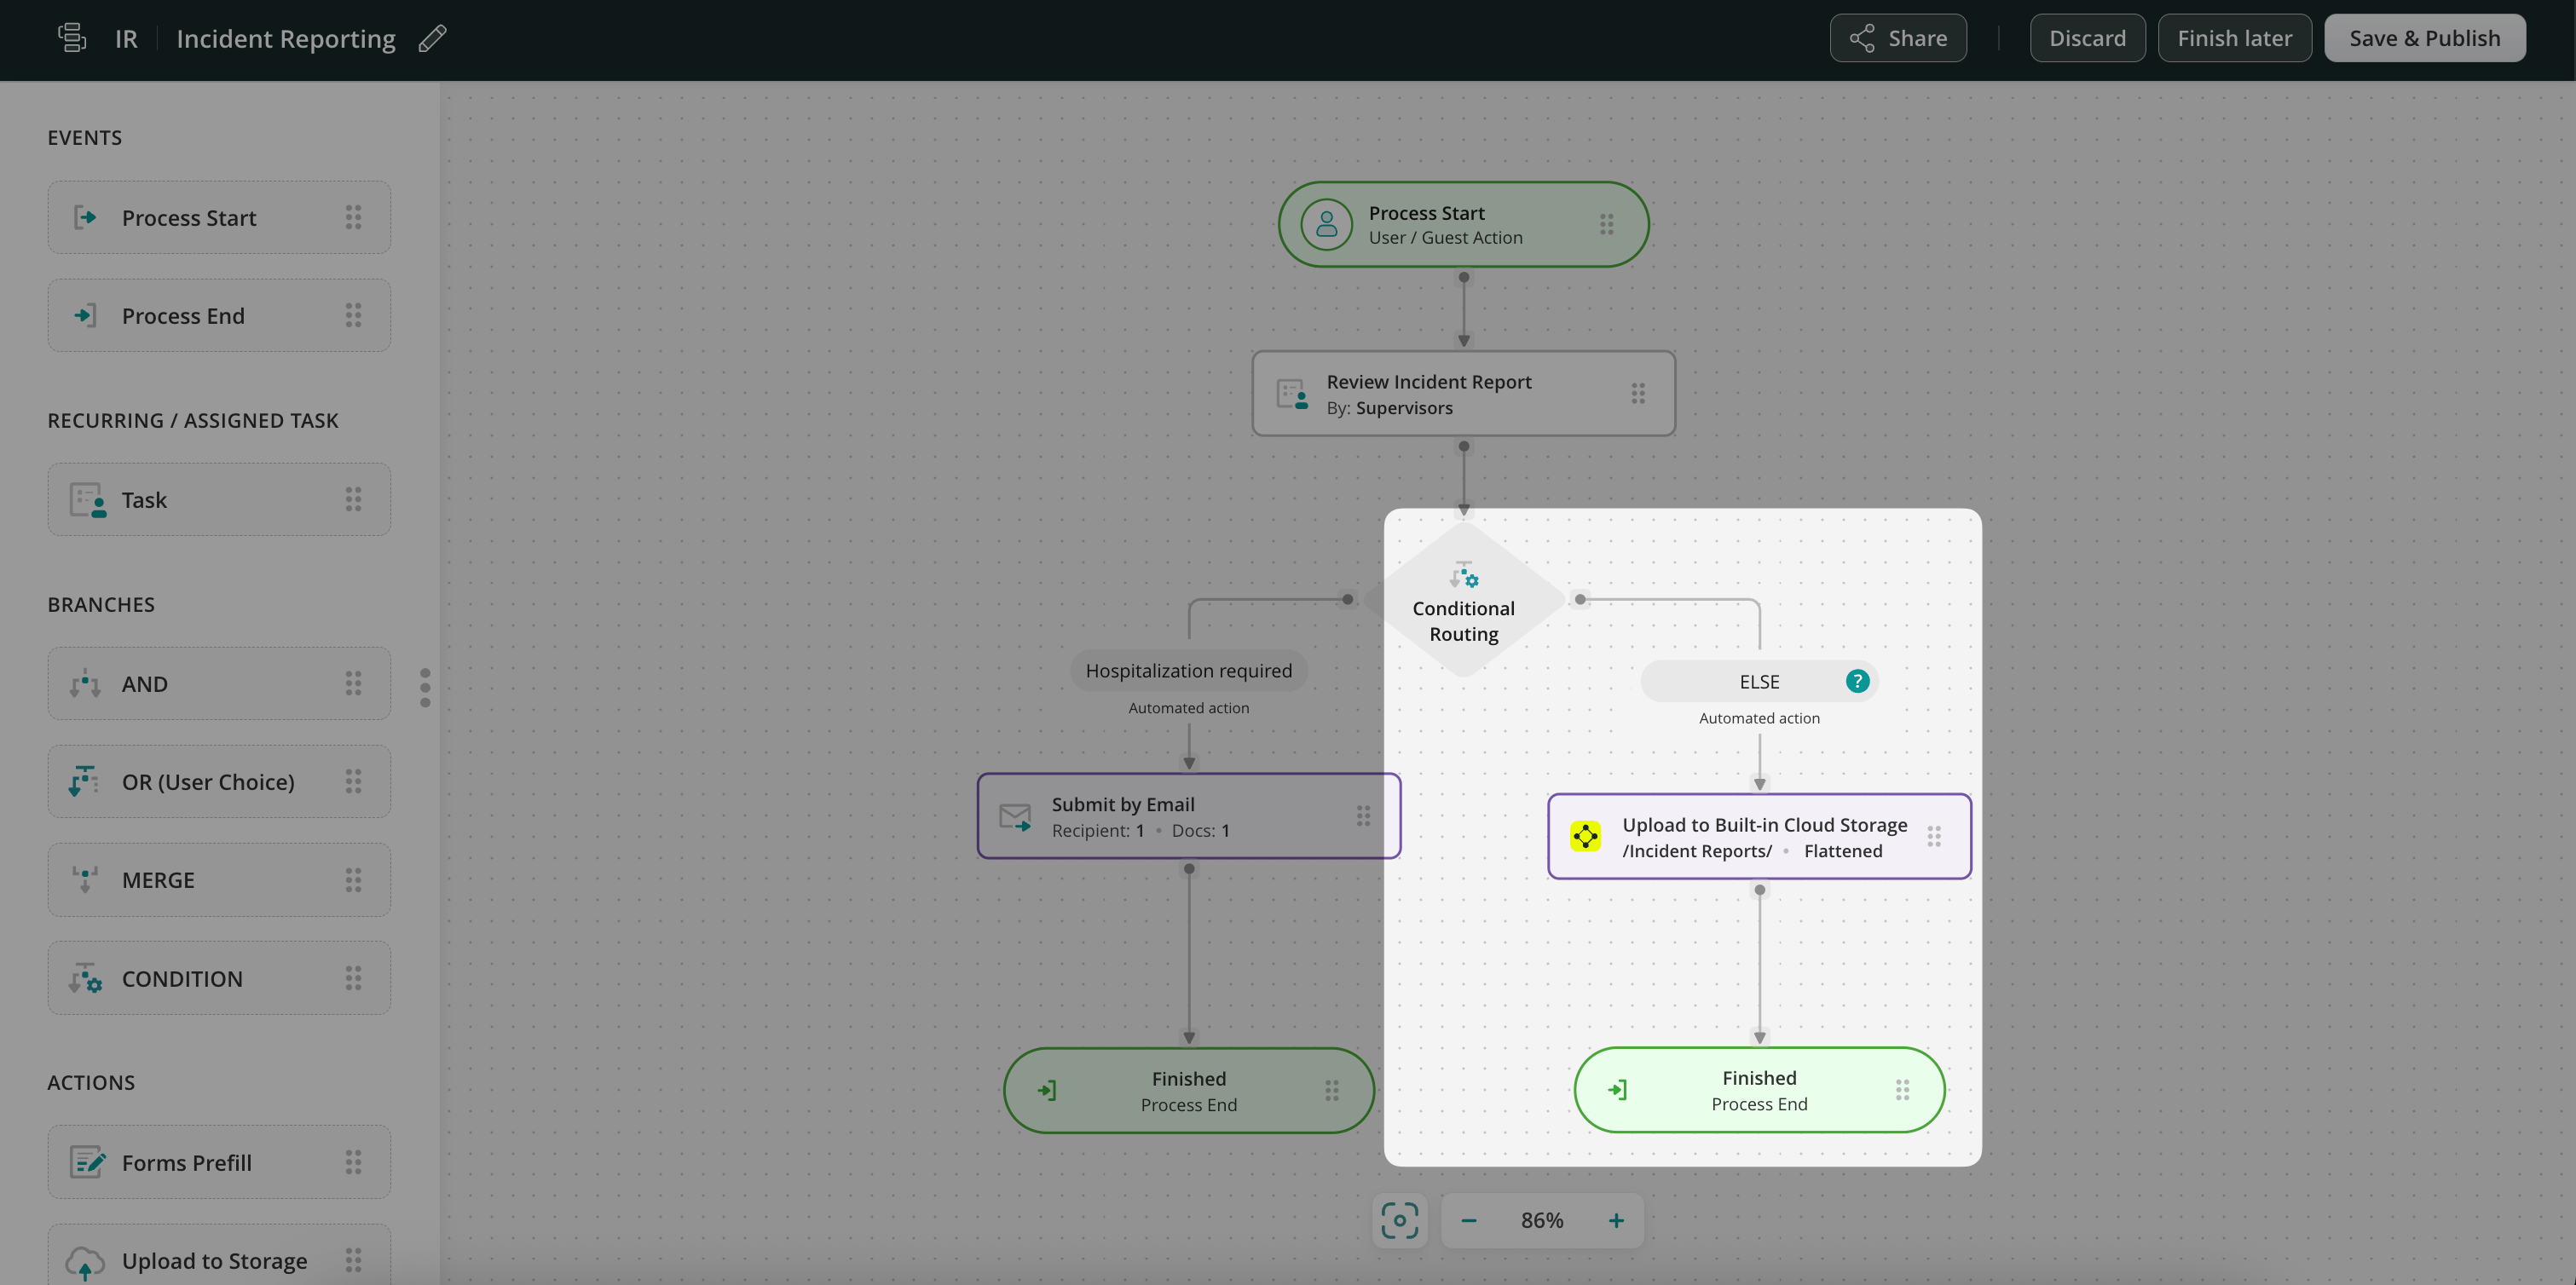Click the ELSE help question mark icon

tap(1857, 681)
